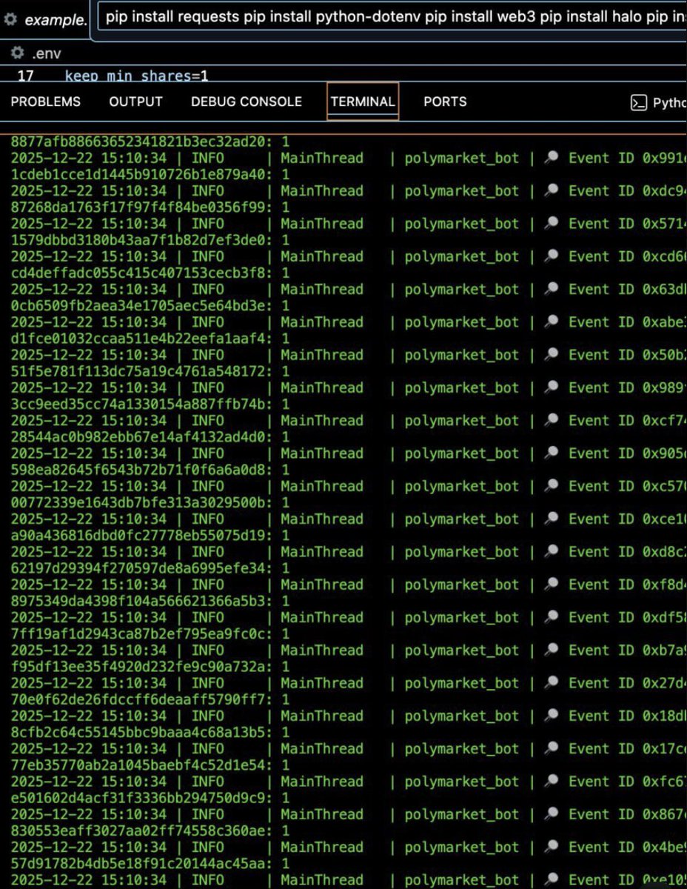Click terminal line 8877afb88663652341821b3ec32ad20: 1
687x889 pixels.
click(x=150, y=141)
